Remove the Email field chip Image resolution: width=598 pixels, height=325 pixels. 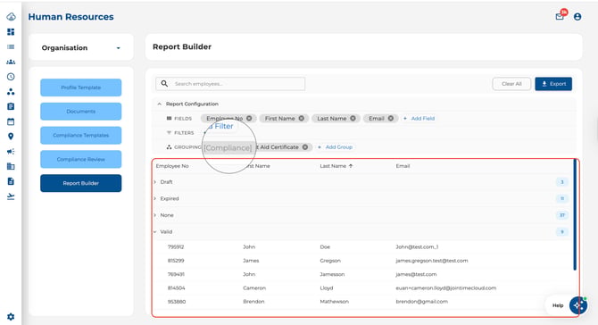[x=391, y=118]
